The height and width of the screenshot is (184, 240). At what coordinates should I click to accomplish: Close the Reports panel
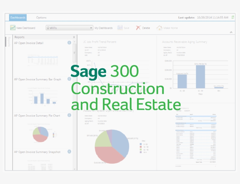74,37
